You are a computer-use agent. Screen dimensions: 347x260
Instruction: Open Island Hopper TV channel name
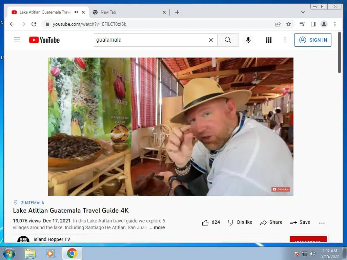pyautogui.click(x=52, y=239)
